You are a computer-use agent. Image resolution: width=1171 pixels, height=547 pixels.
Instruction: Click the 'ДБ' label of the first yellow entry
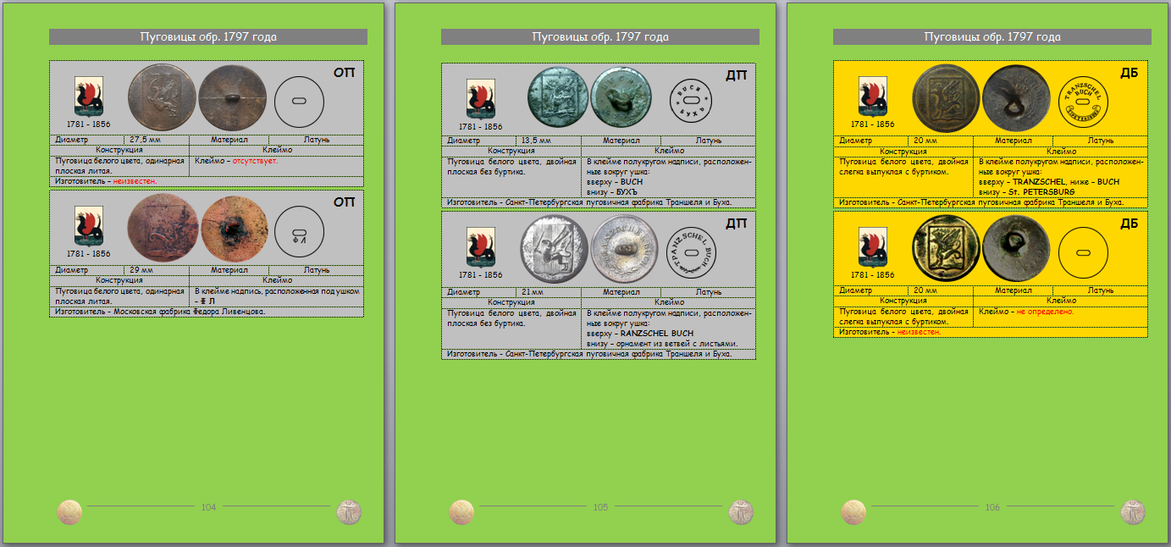pos(1129,74)
